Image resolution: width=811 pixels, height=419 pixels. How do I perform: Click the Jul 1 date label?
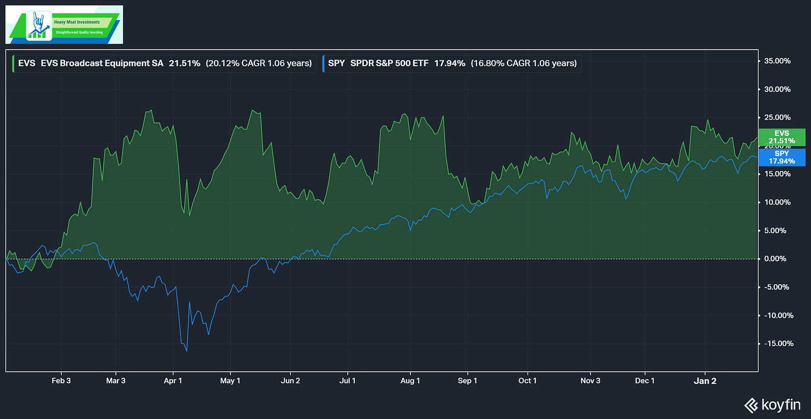tap(348, 381)
